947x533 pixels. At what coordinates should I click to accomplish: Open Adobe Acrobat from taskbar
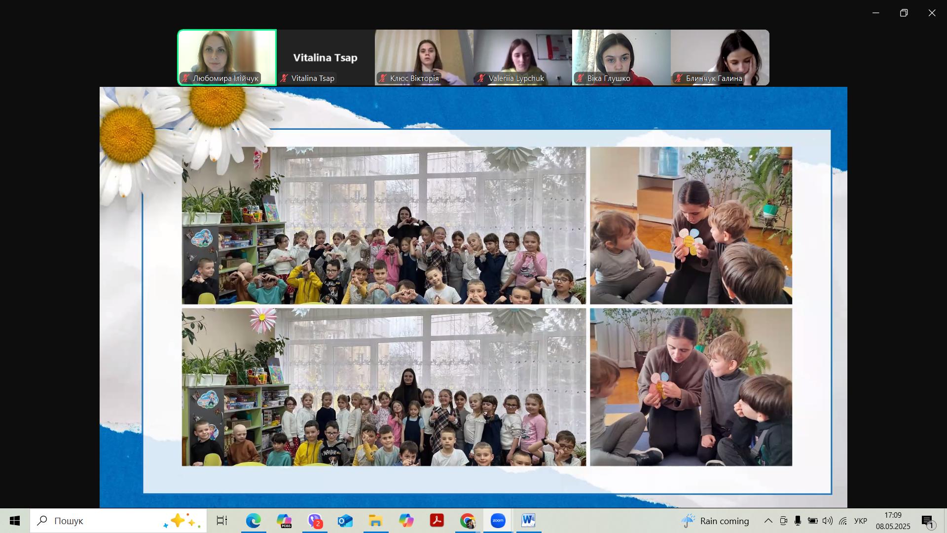[437, 521]
